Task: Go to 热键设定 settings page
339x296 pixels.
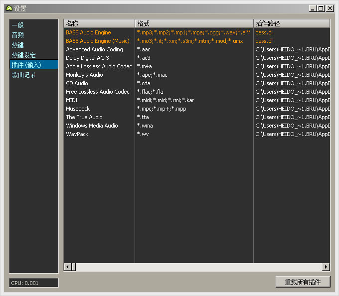Action: (24, 55)
